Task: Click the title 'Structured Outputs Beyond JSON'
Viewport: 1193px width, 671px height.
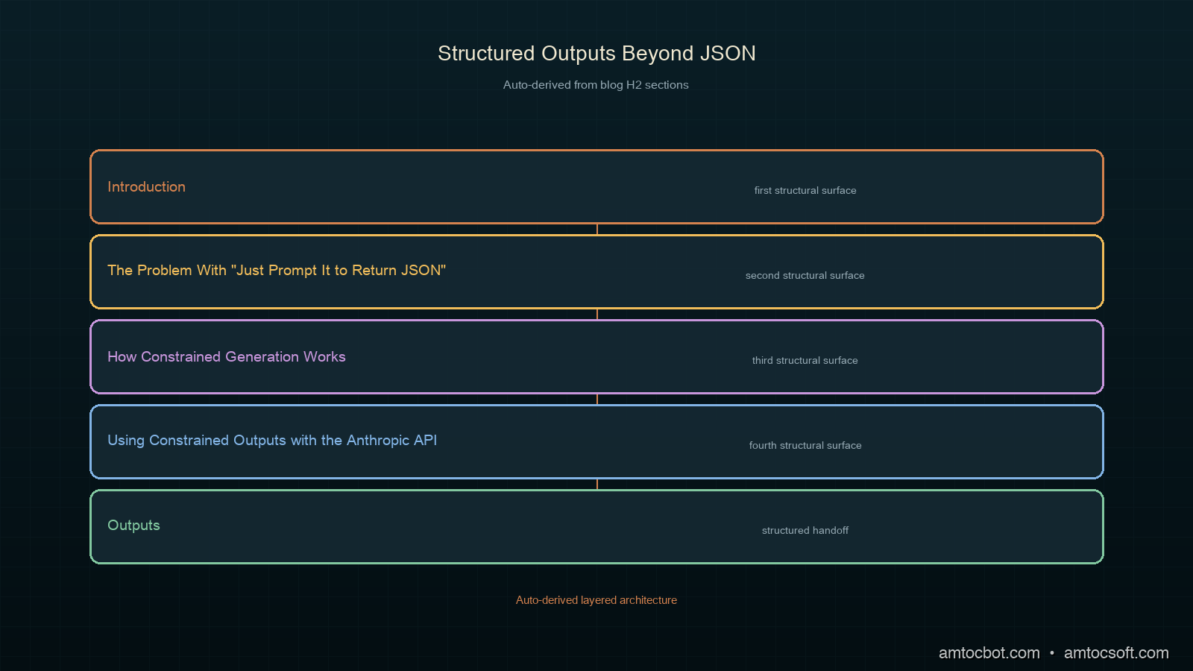Action: coord(596,54)
